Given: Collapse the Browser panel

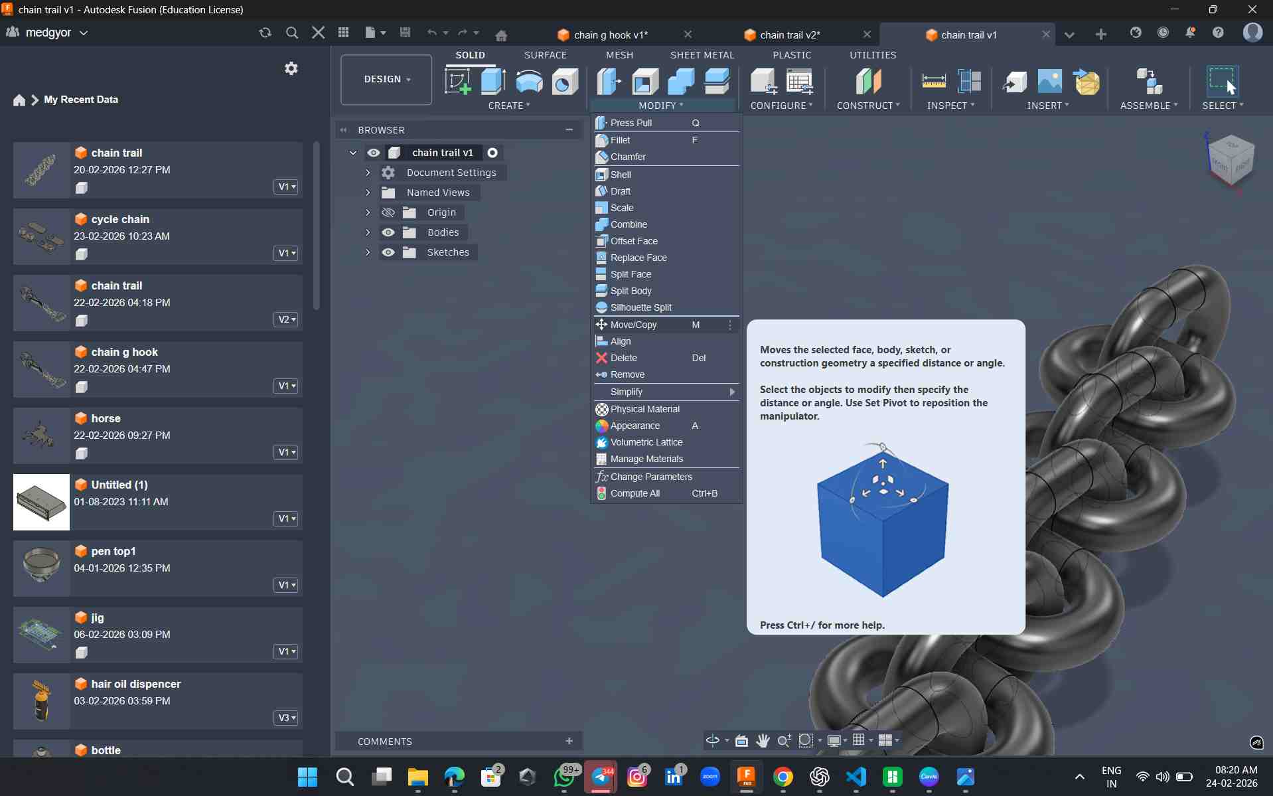Looking at the screenshot, I should pos(343,130).
